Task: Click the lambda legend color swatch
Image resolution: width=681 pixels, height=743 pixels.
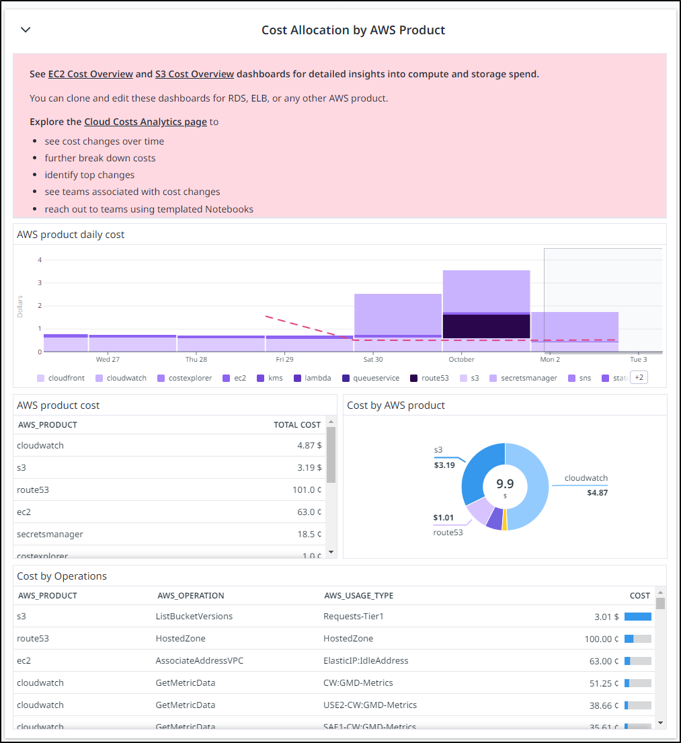Action: click(297, 378)
